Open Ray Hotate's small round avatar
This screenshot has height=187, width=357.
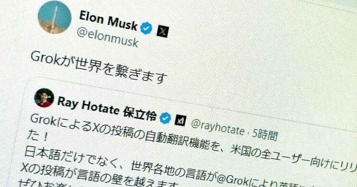(44, 98)
